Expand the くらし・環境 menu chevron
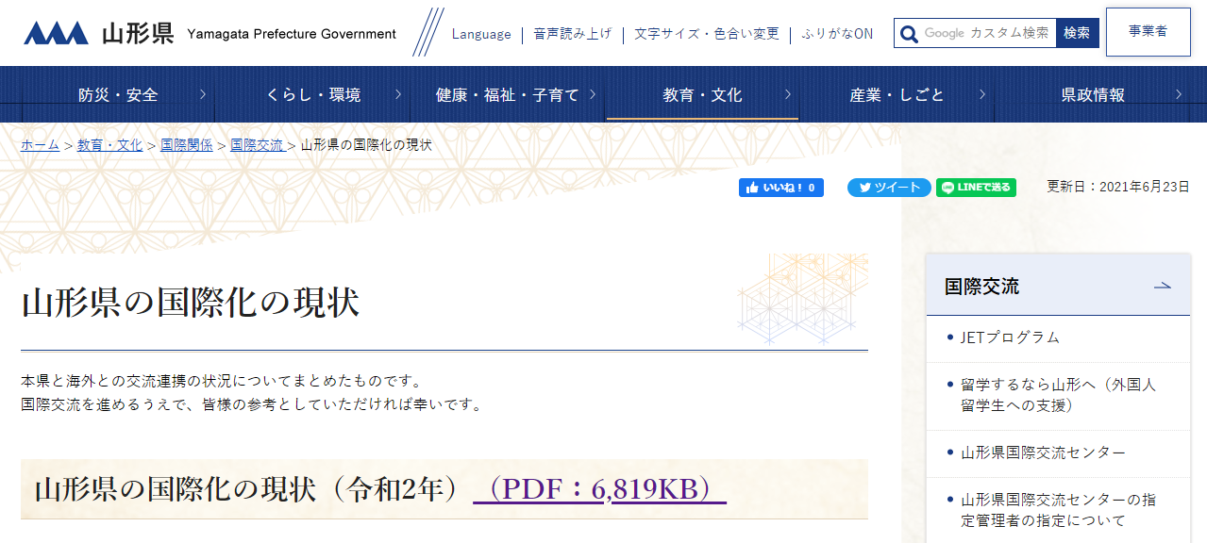 pos(398,94)
